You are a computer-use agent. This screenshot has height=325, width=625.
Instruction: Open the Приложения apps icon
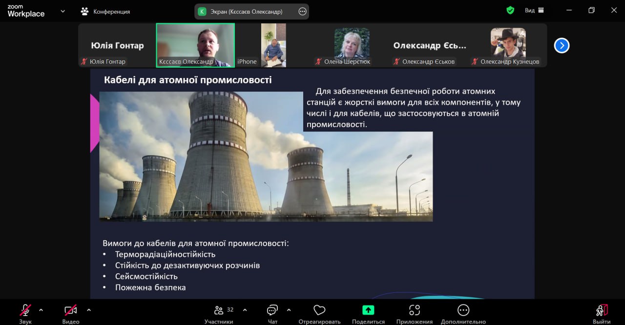[x=414, y=310]
